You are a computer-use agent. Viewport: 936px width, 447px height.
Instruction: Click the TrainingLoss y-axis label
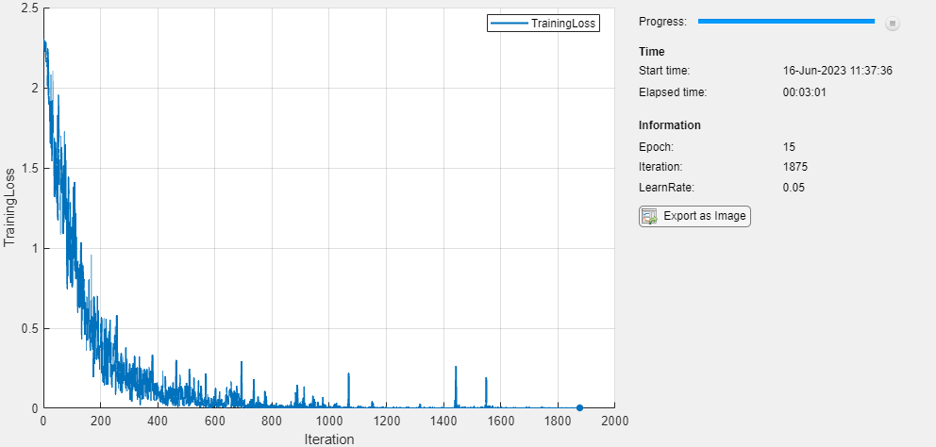tap(9, 207)
